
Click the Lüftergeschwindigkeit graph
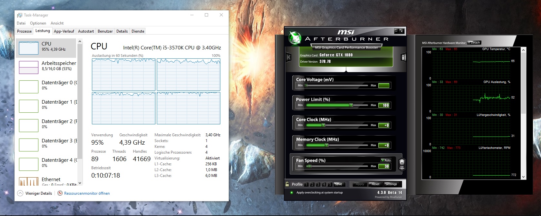[471, 131]
